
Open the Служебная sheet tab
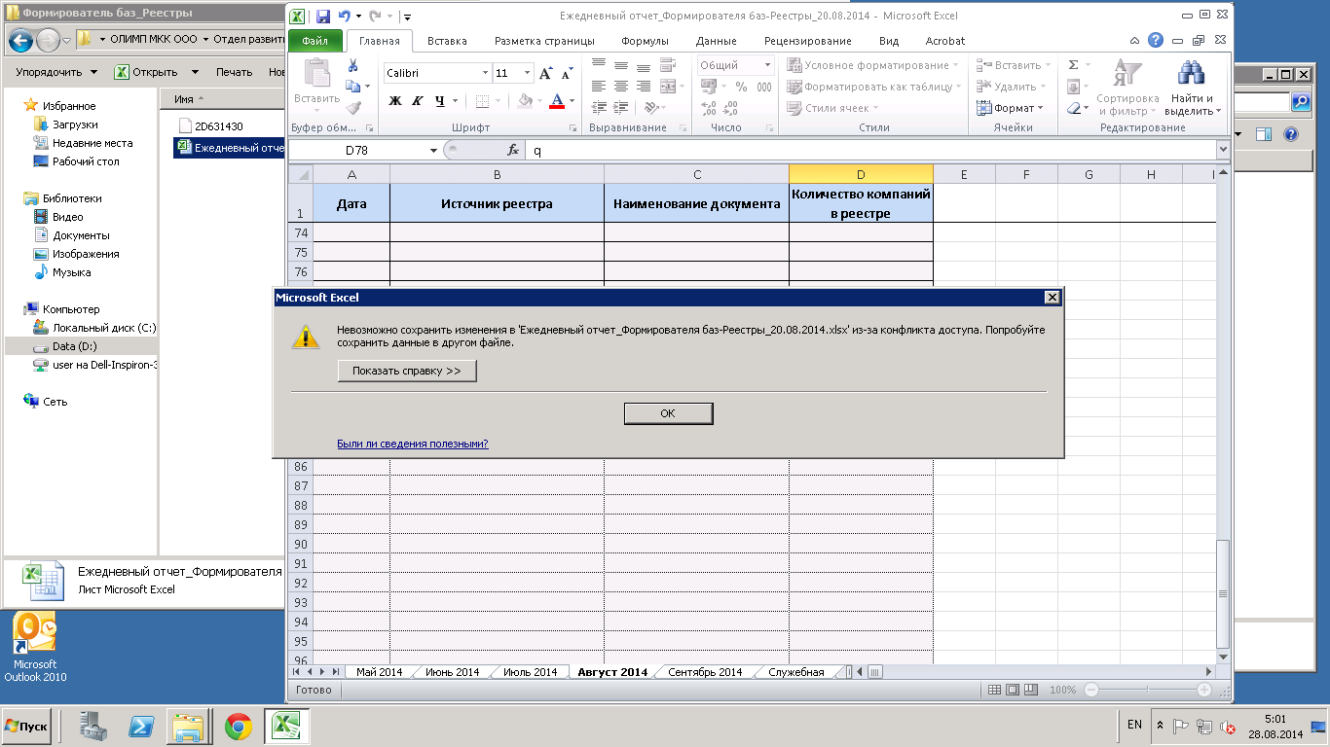pos(795,672)
